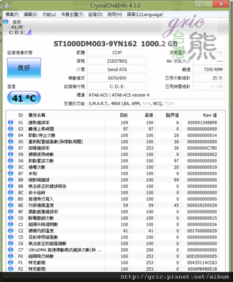Viewport: 233px width, 282px height.
Task: Click the standard field ATA8-ACS version 4
Action: tap(155, 95)
